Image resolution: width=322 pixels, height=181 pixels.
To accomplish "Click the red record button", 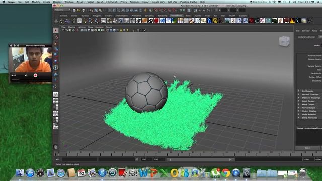I will 35,75.
